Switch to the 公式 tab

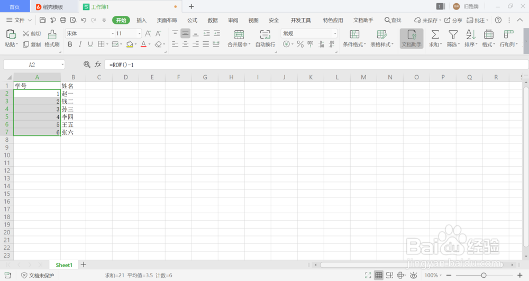[193, 20]
